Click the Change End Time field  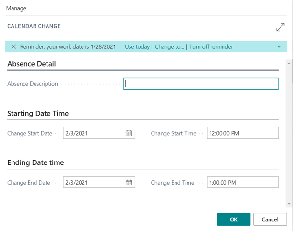[242, 183]
